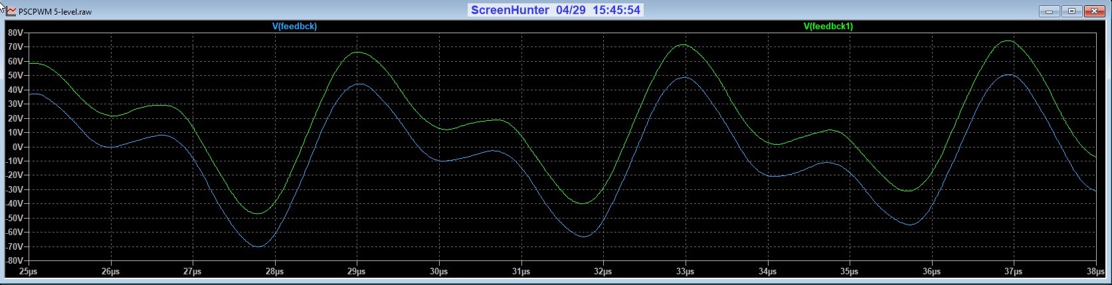Click the -60V vertical axis label
1112x285 pixels.
(15, 233)
